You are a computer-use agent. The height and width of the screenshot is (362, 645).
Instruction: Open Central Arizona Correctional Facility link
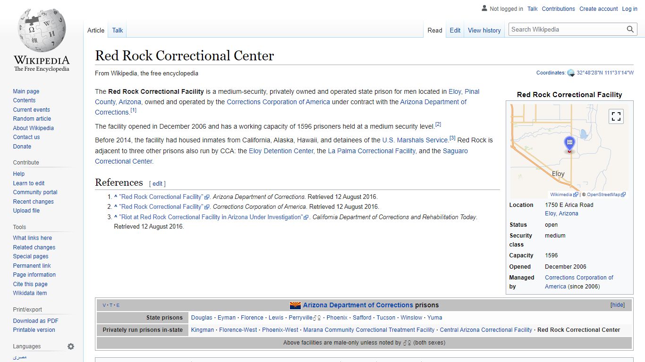[x=486, y=330]
